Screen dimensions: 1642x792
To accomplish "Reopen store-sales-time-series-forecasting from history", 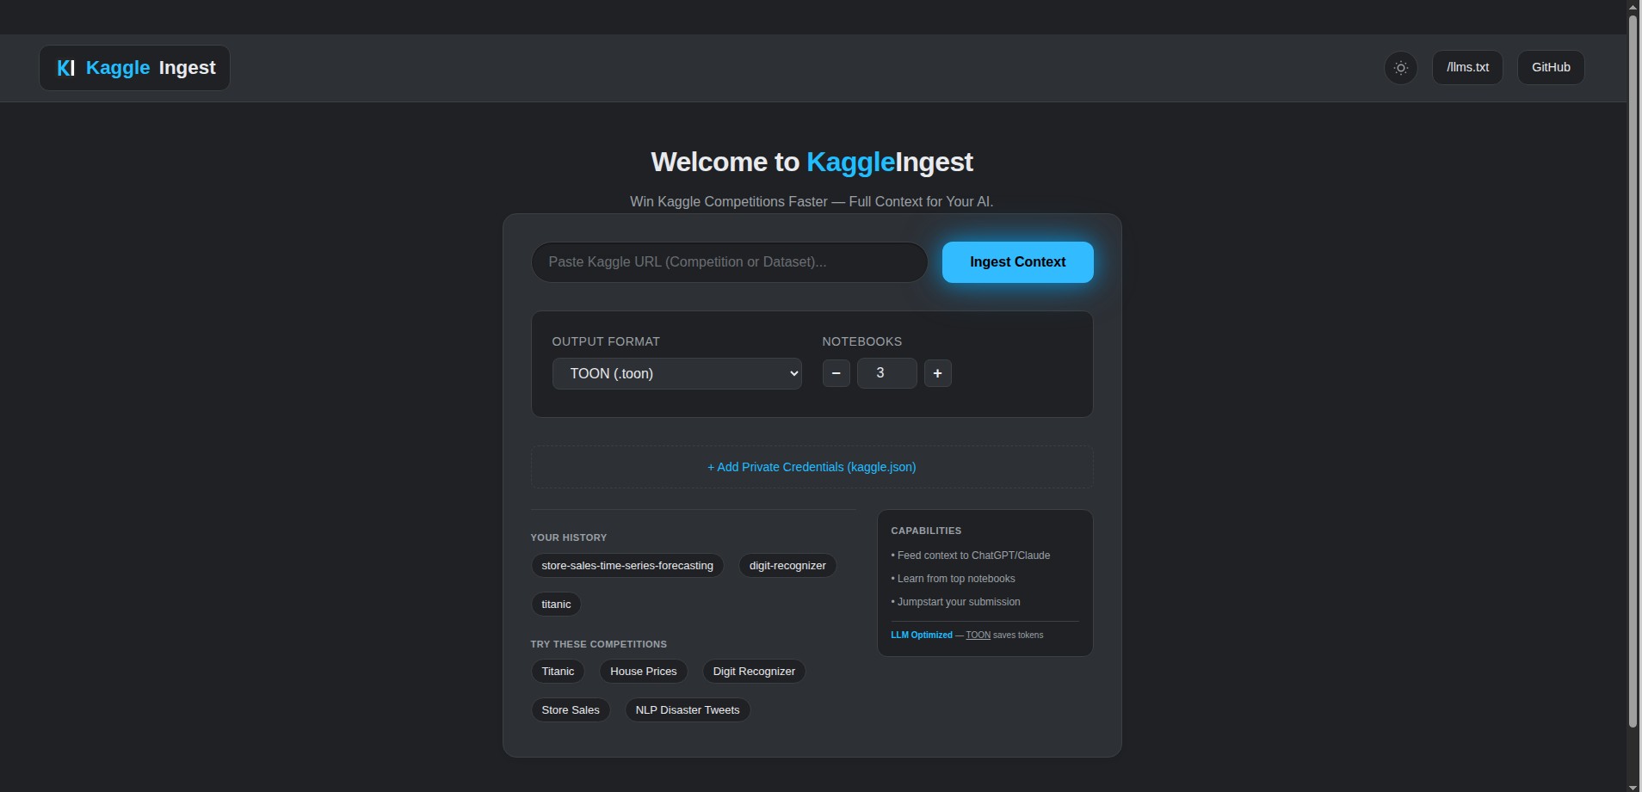I will coord(627,565).
